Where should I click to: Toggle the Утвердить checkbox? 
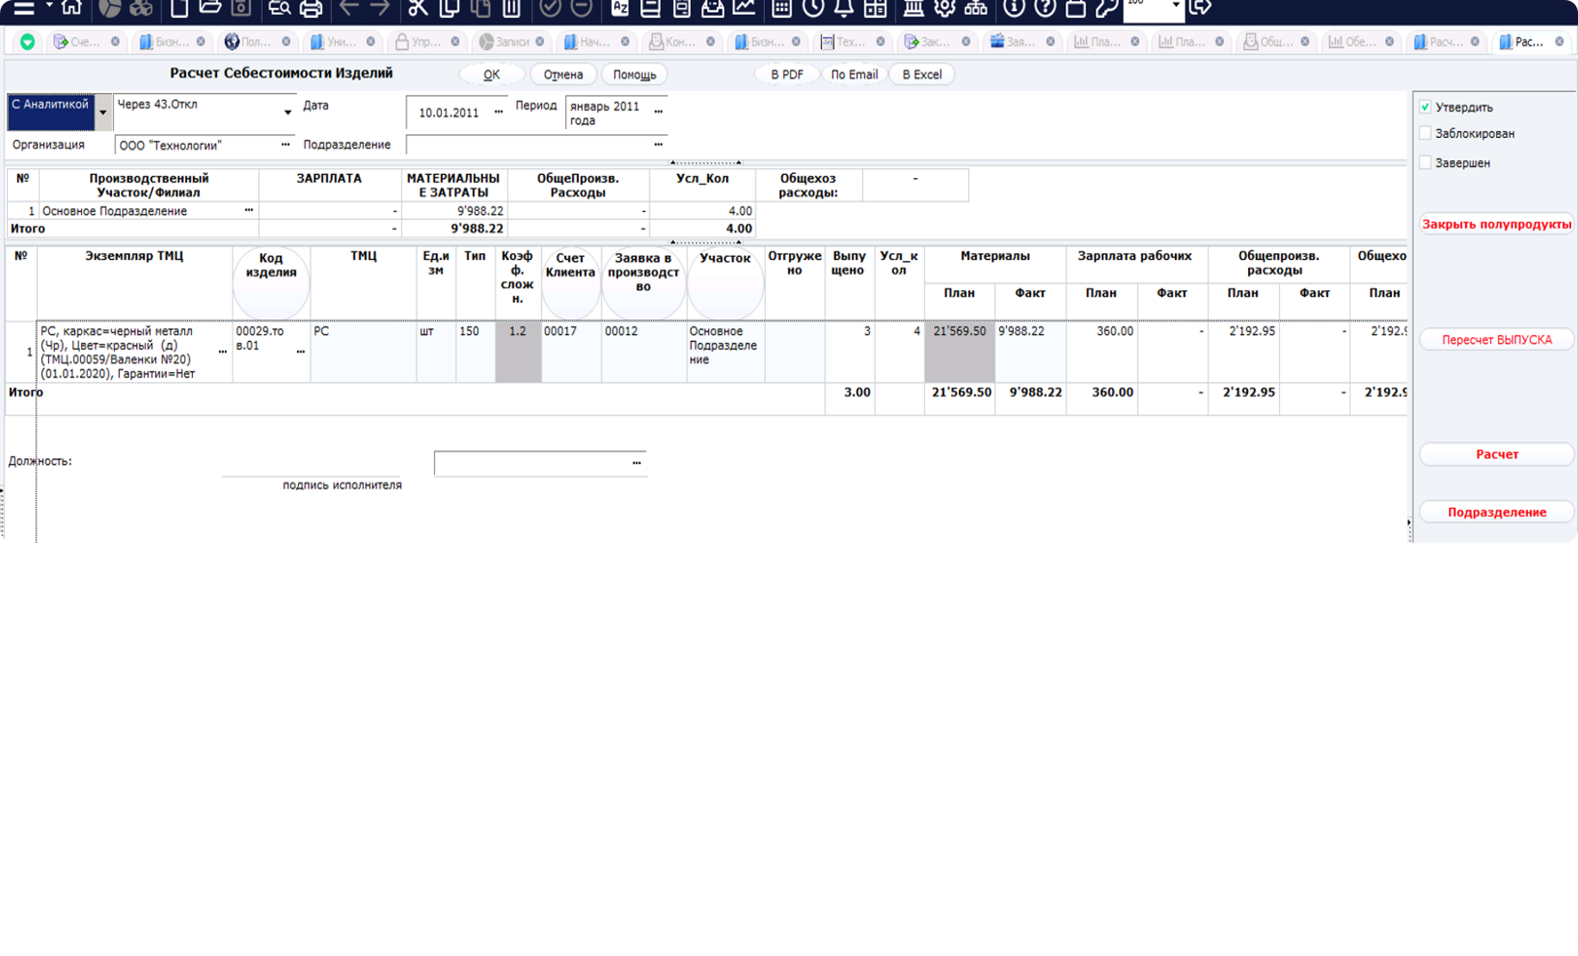pos(1426,108)
